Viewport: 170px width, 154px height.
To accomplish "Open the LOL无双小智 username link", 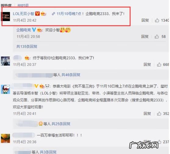I will coord(23,14).
